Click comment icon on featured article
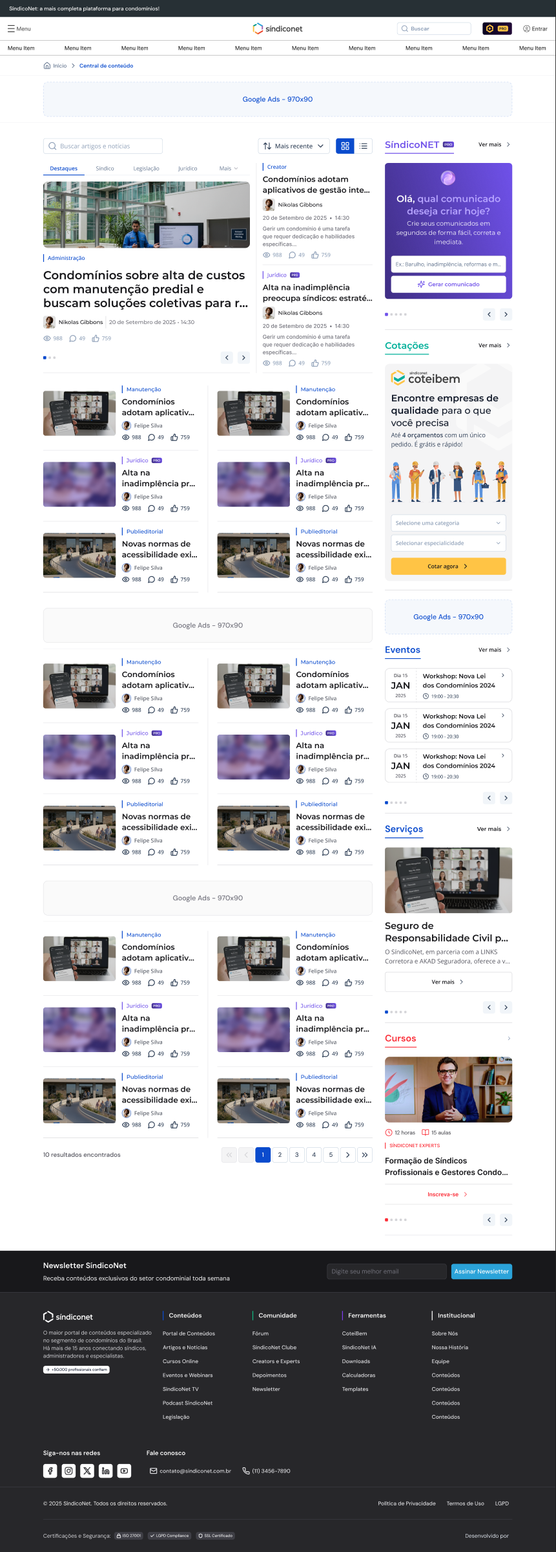Image resolution: width=556 pixels, height=1552 pixels. tap(72, 338)
